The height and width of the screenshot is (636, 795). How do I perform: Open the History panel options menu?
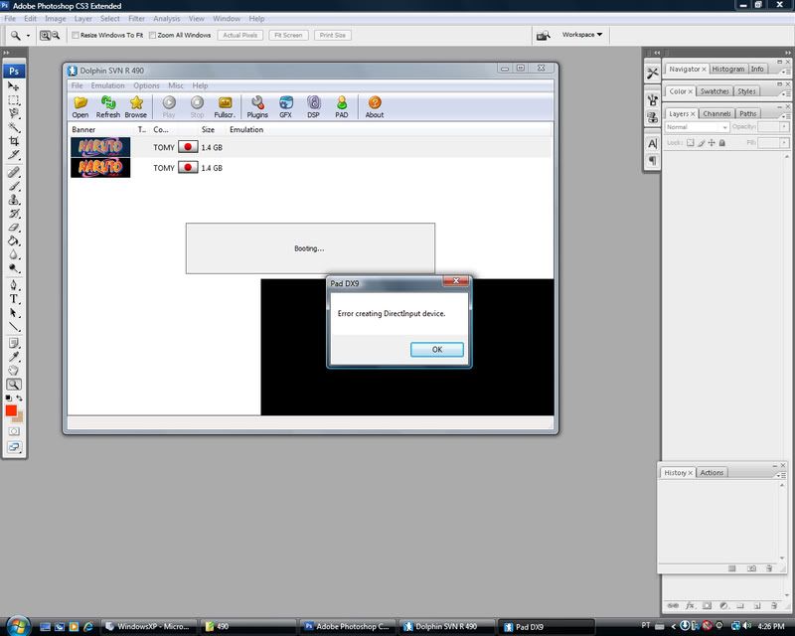click(781, 475)
